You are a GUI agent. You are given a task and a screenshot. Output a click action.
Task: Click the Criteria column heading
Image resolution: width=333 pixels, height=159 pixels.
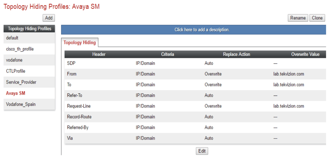168,54
